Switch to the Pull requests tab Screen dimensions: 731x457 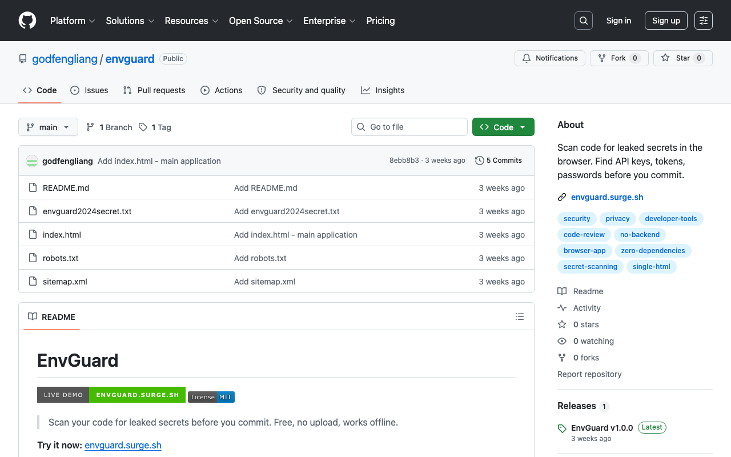154,90
